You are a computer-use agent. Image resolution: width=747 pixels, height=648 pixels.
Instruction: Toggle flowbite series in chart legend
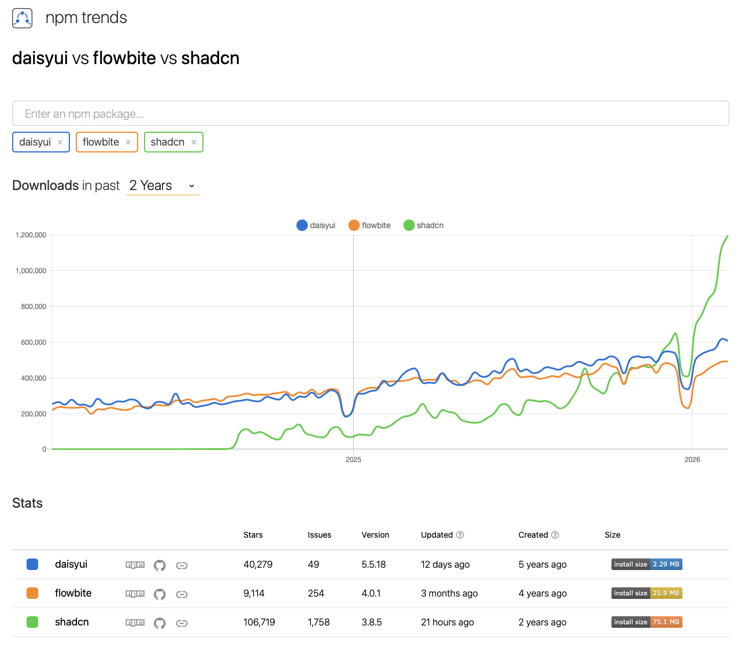(369, 225)
